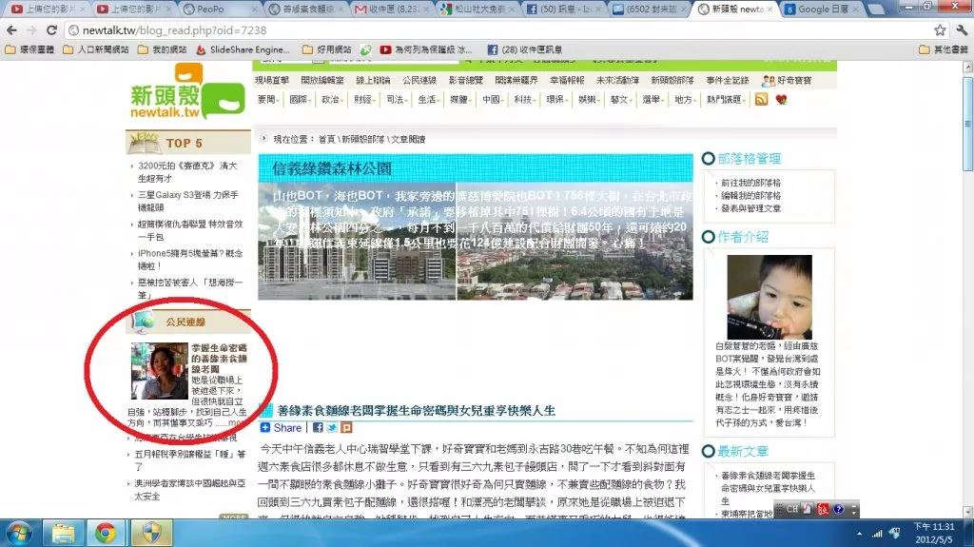Open the 信義綠鑽森林公園 banner image
Viewport: 974px width, 547px height.
(476, 226)
